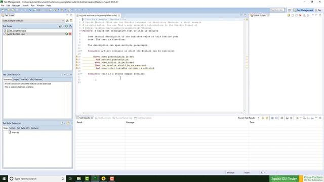Toggle checkbox for tst_script test case
This screenshot has height=182, width=324.
[x=5, y=31]
